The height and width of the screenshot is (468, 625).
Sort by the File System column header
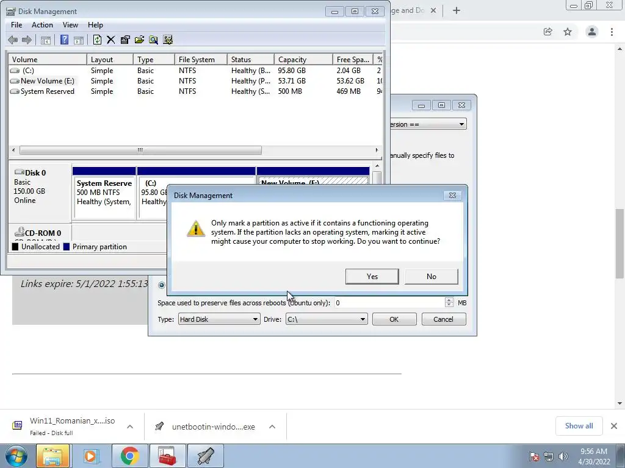pos(201,60)
